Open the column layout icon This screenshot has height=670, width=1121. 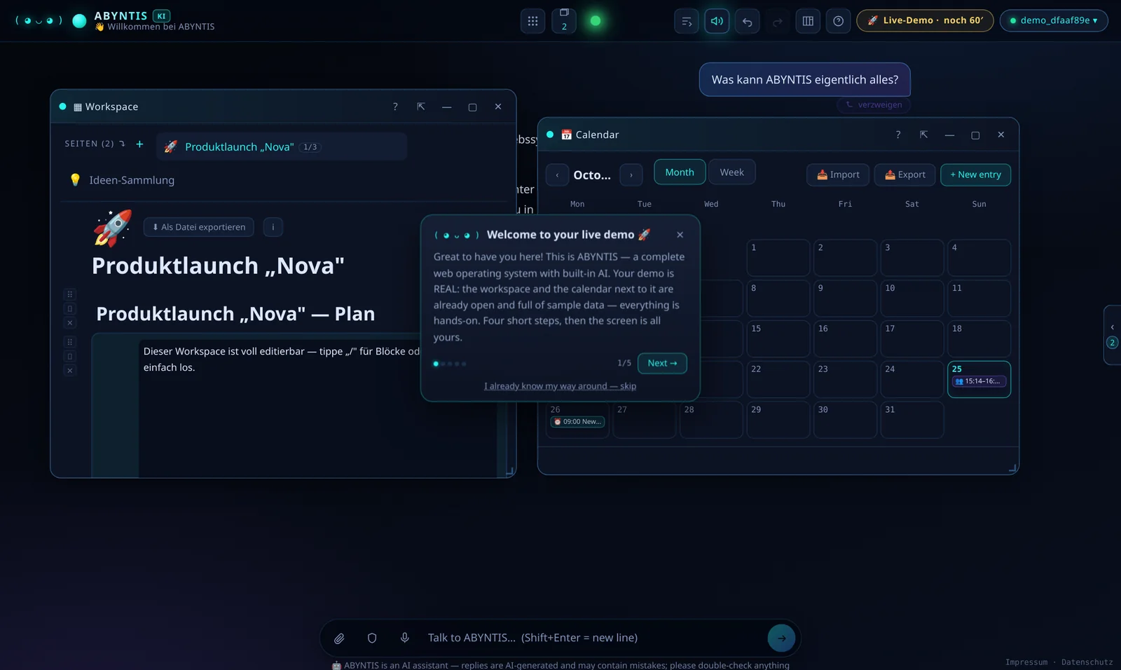(x=808, y=21)
